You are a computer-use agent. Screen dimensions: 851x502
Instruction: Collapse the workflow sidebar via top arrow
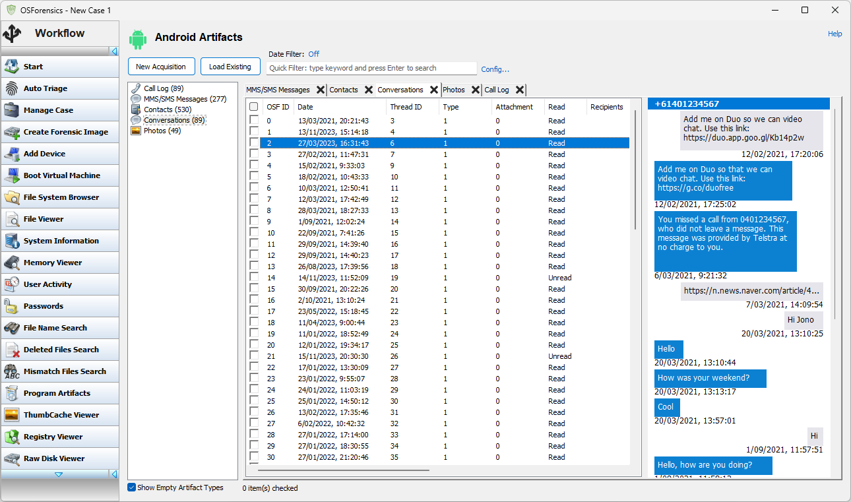(x=114, y=51)
